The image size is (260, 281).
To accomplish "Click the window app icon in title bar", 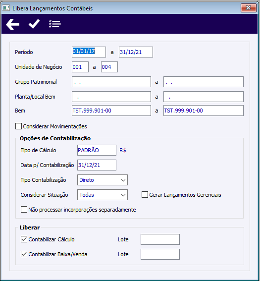I will [6, 8].
